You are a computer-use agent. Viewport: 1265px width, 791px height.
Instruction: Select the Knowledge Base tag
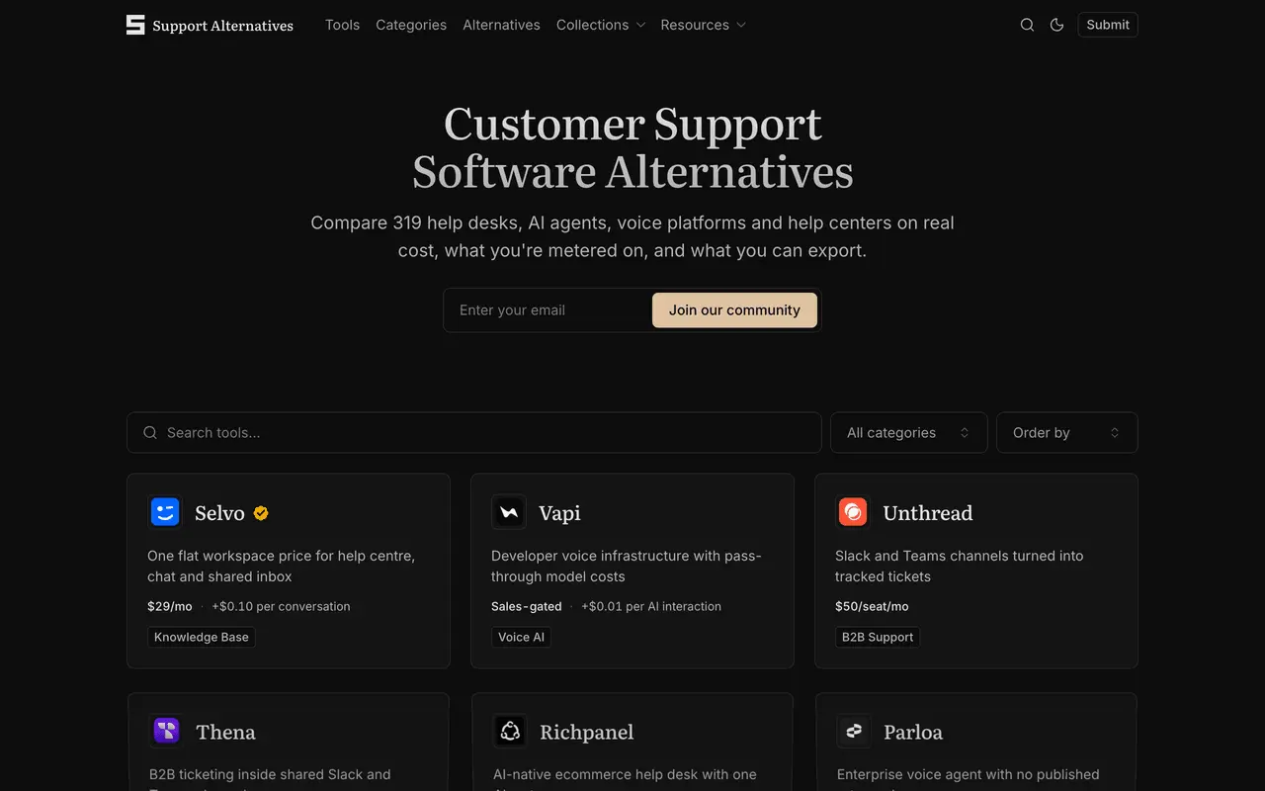tap(202, 637)
